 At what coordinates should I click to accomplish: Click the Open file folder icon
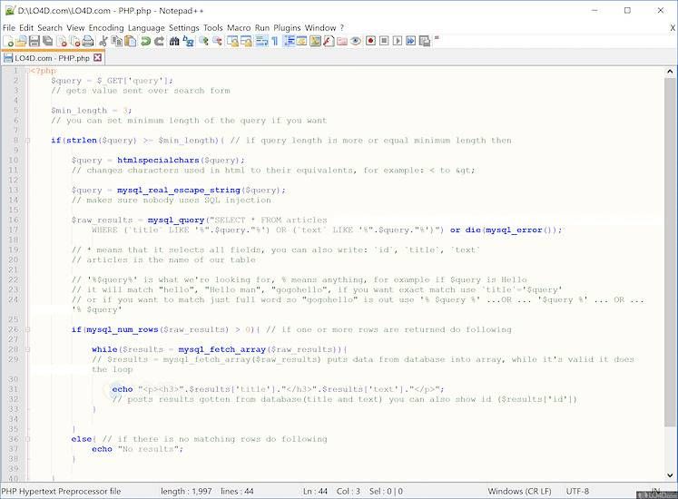pos(21,41)
